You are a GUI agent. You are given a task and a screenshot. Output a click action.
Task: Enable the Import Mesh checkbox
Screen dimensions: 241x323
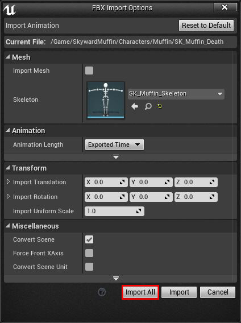click(x=89, y=71)
